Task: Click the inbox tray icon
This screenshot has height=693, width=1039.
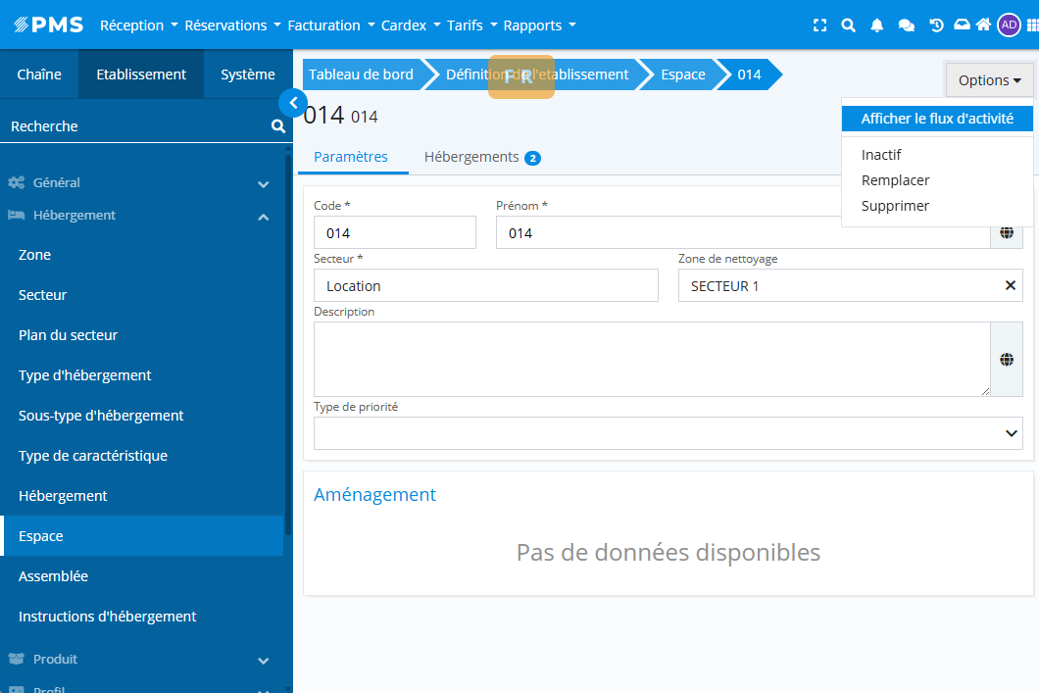Action: [962, 25]
